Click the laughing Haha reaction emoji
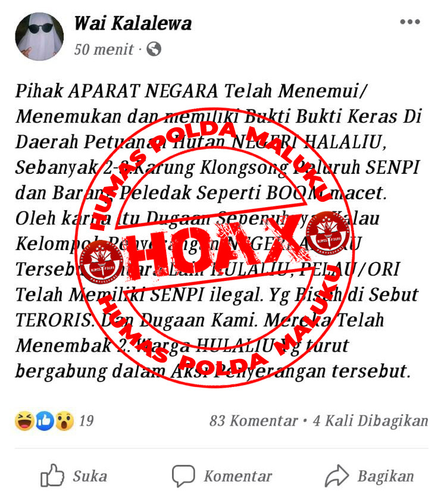The image size is (438, 500). tap(24, 421)
